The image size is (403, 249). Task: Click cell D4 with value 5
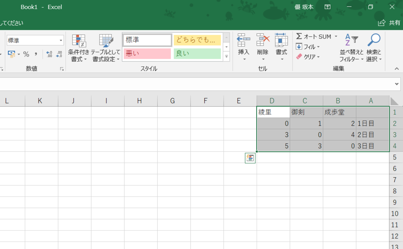point(273,146)
